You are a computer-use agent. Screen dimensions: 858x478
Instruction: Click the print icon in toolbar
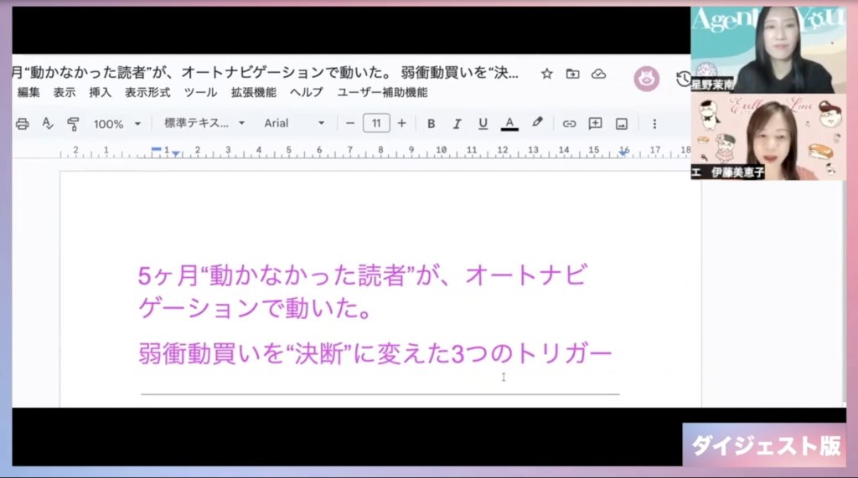(x=23, y=124)
